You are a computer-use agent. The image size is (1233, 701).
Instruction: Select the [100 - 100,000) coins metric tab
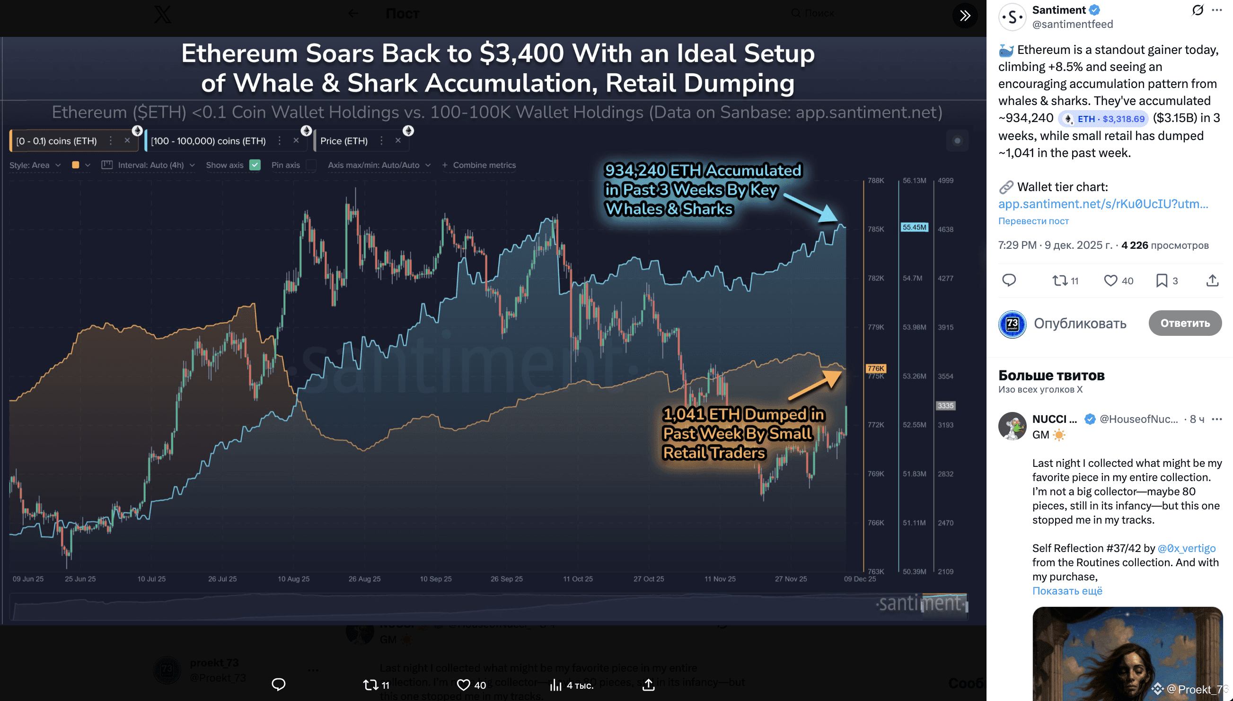pos(208,141)
